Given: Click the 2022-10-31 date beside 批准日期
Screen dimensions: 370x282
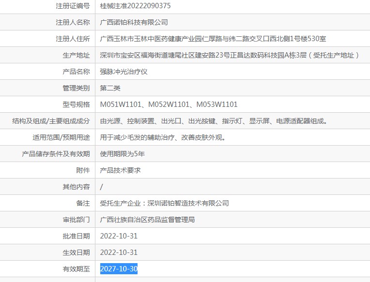Looking at the screenshot, I should [119, 236].
